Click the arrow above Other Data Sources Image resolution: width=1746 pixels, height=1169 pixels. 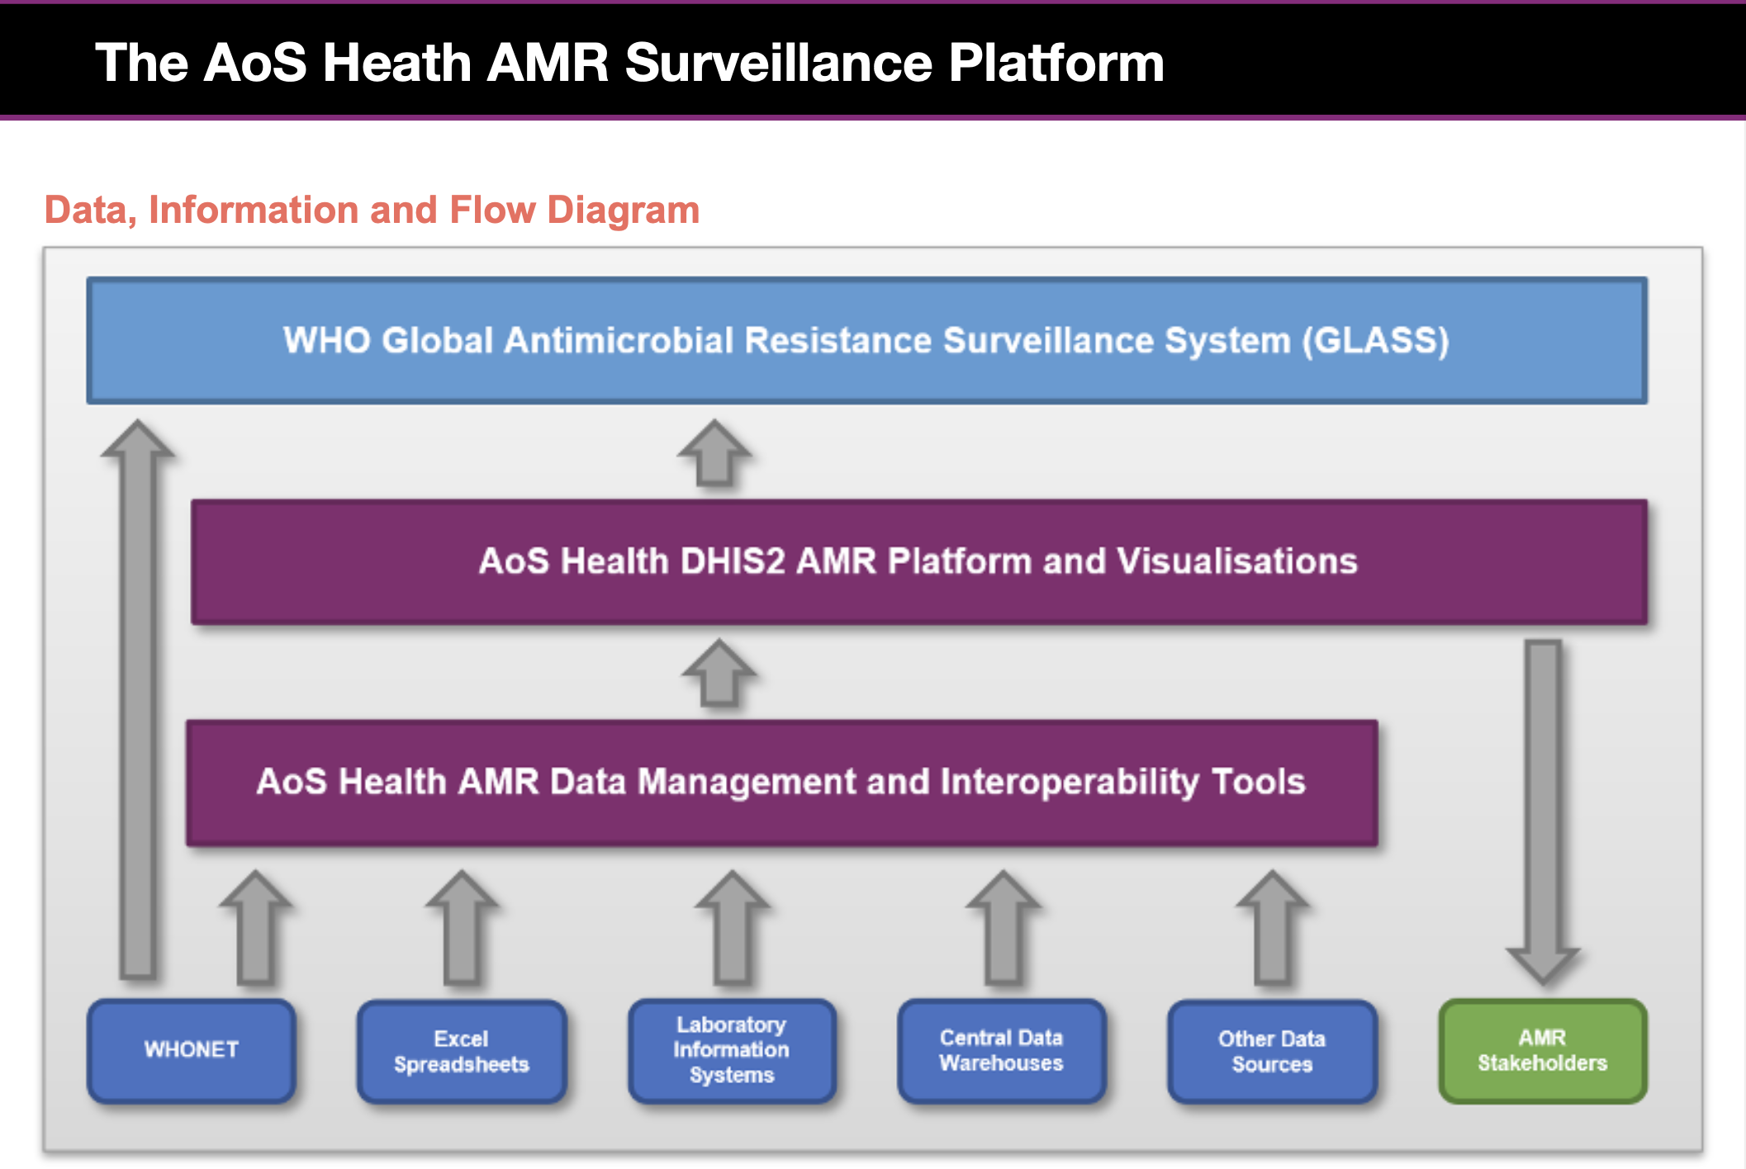point(1273,929)
